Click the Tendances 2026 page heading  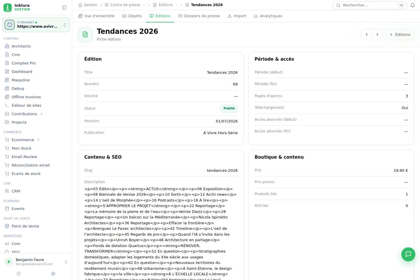click(x=127, y=31)
